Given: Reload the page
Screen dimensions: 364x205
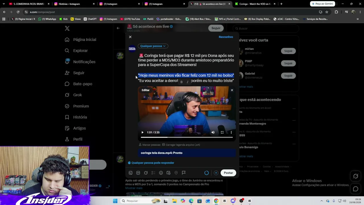Looking at the screenshot, I should point(18,12).
